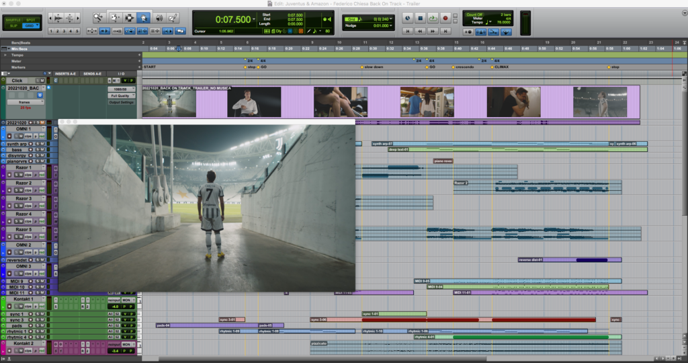Screen dimensions: 688x363
Task: Select zoom preset 3
Action: pyautogui.click(x=64, y=31)
